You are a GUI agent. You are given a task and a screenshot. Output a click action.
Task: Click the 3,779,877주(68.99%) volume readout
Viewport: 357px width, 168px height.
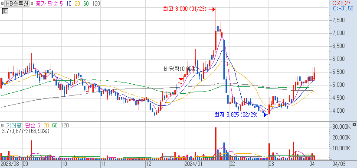point(25,131)
